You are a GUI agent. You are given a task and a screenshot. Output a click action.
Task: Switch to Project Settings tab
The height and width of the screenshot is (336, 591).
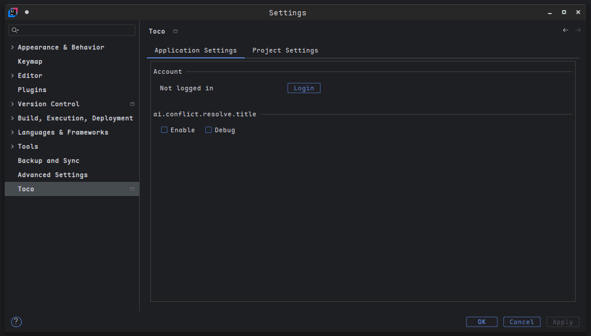tap(285, 51)
